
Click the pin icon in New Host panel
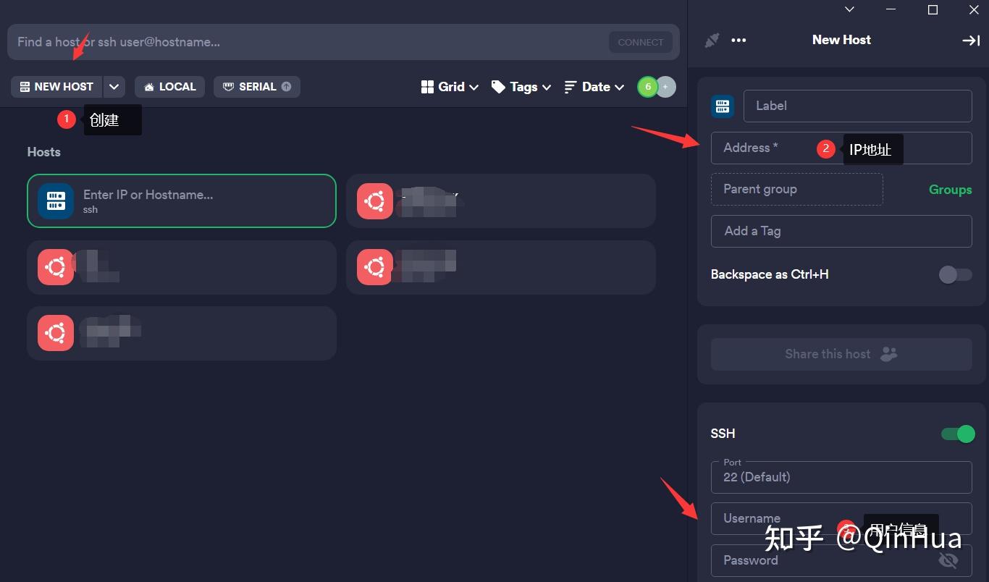point(712,41)
